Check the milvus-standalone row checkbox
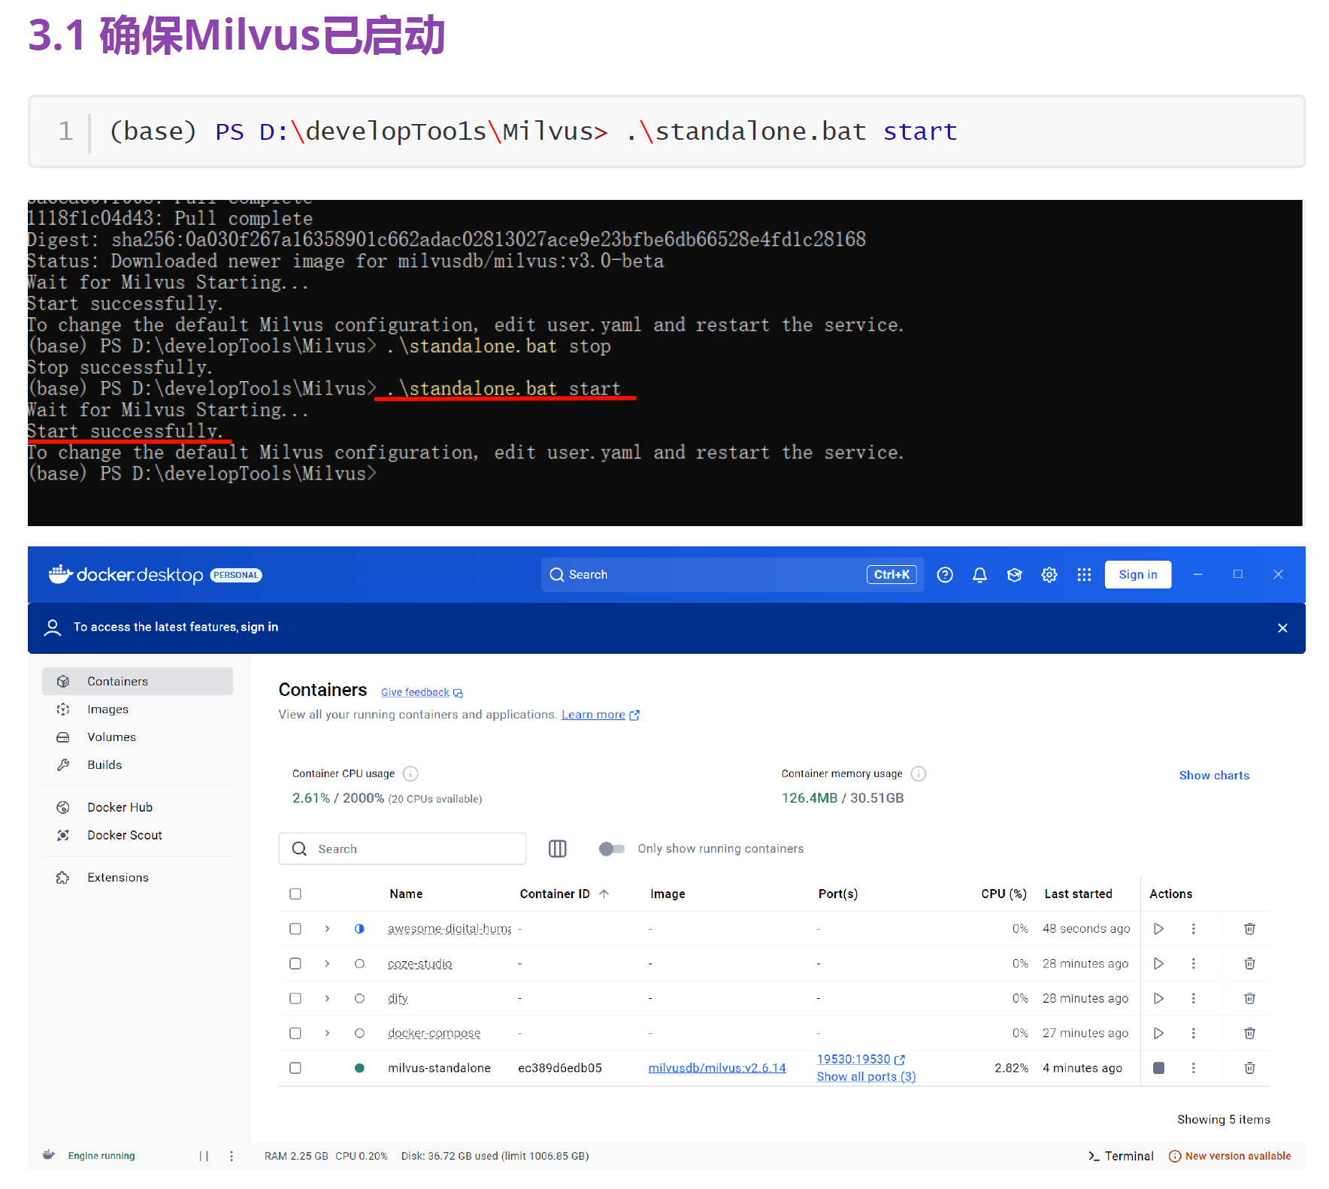 pos(295,1068)
